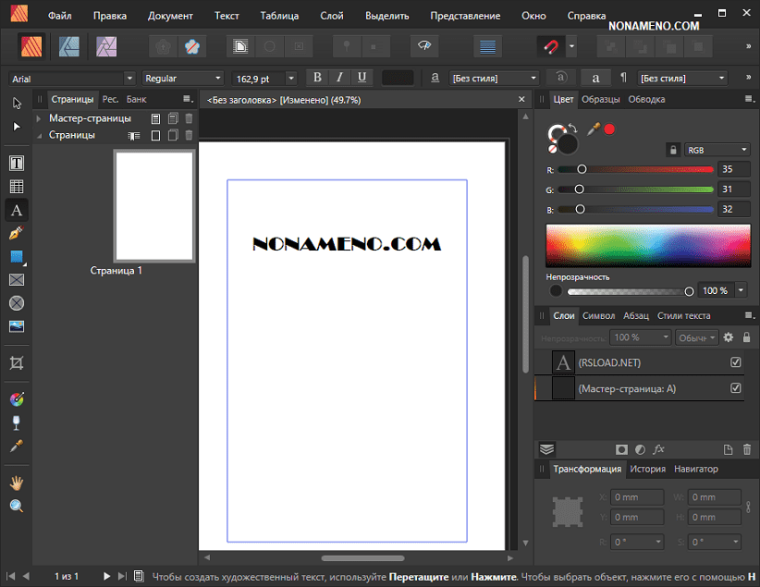Uncheck visibility of Мастер-страница: A layer

click(736, 388)
